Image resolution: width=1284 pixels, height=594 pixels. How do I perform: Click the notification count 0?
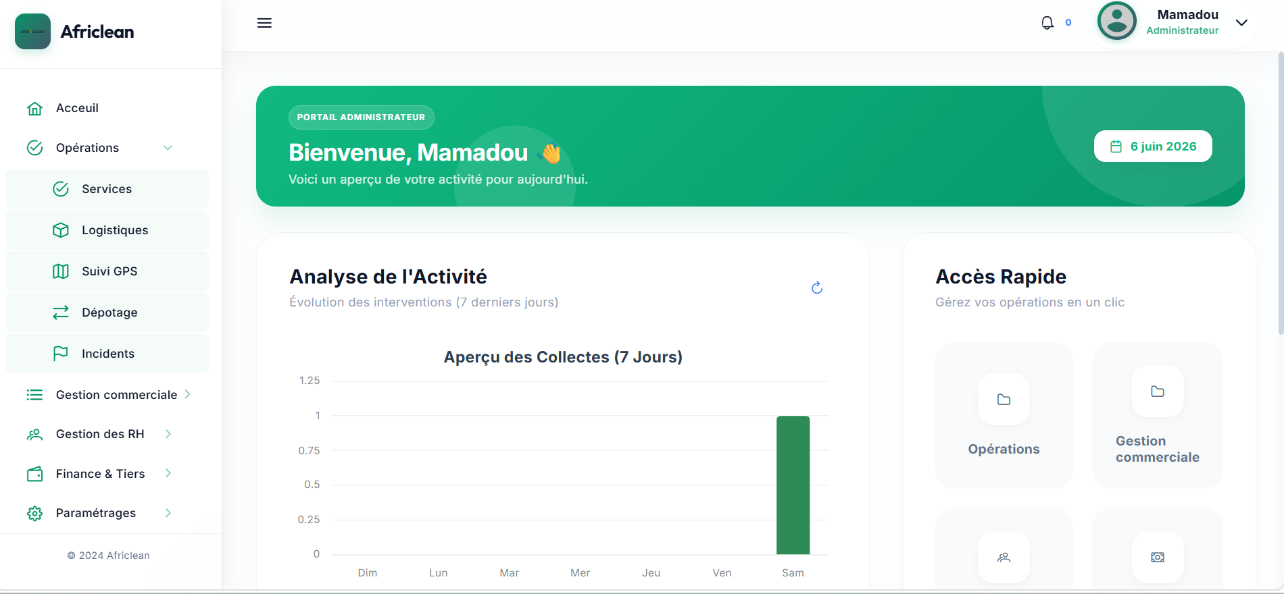pos(1068,22)
